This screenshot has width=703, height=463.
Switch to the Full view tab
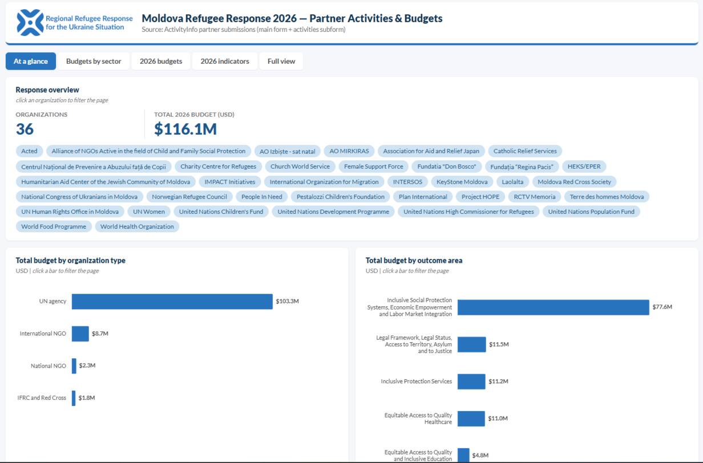[281, 61]
